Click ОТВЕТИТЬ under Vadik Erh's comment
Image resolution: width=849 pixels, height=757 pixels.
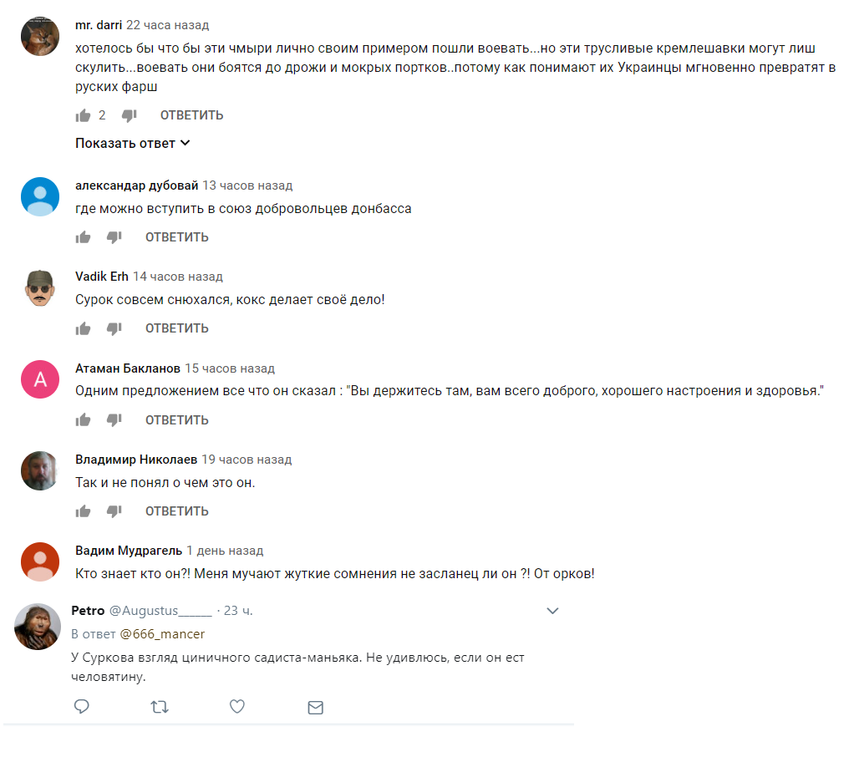click(x=177, y=328)
